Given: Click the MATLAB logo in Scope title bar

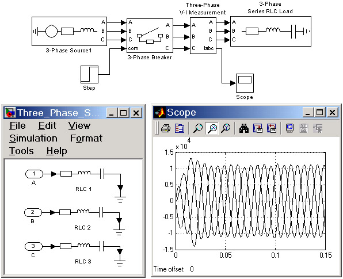Looking at the screenshot, I should coord(160,112).
